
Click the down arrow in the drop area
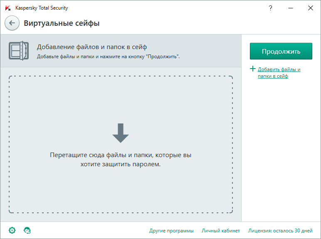coord(121,133)
